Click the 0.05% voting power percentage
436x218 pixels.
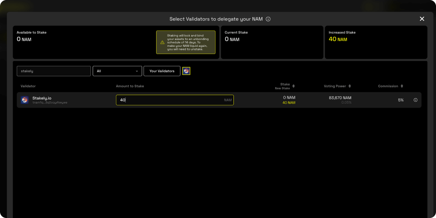[x=347, y=103]
